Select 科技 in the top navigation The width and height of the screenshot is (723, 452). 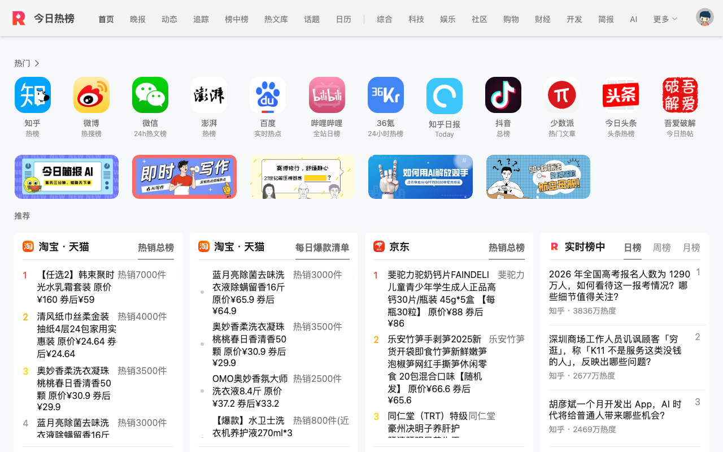coord(416,19)
